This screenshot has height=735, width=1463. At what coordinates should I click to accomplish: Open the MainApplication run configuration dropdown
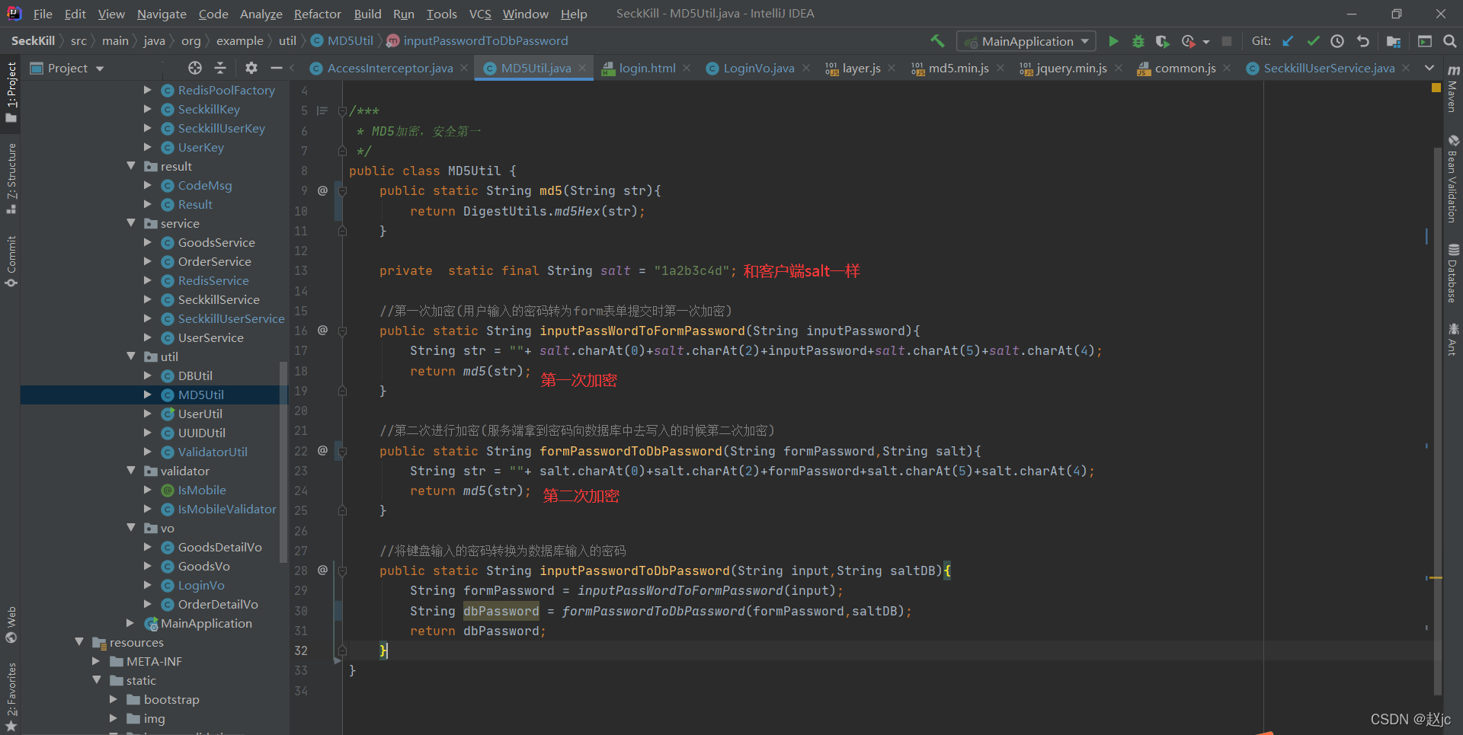(x=1027, y=41)
